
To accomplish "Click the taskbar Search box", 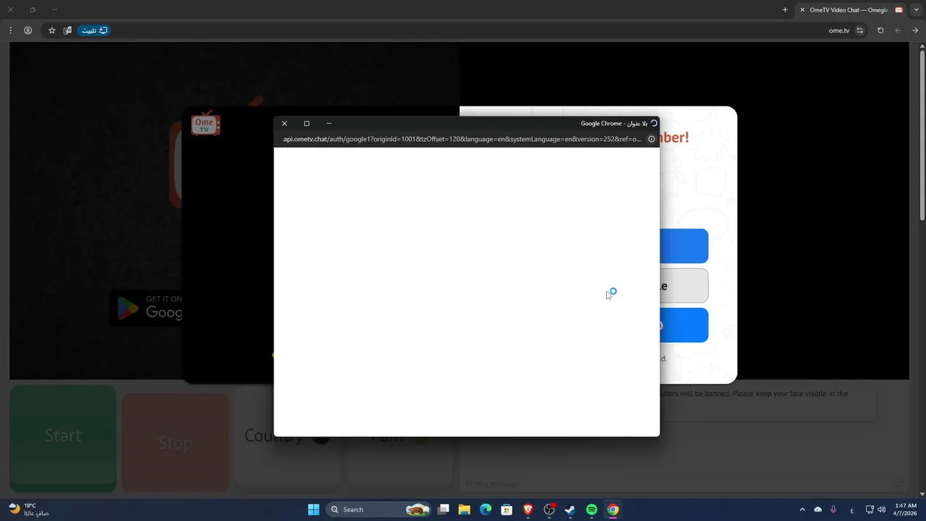I will (x=378, y=509).
